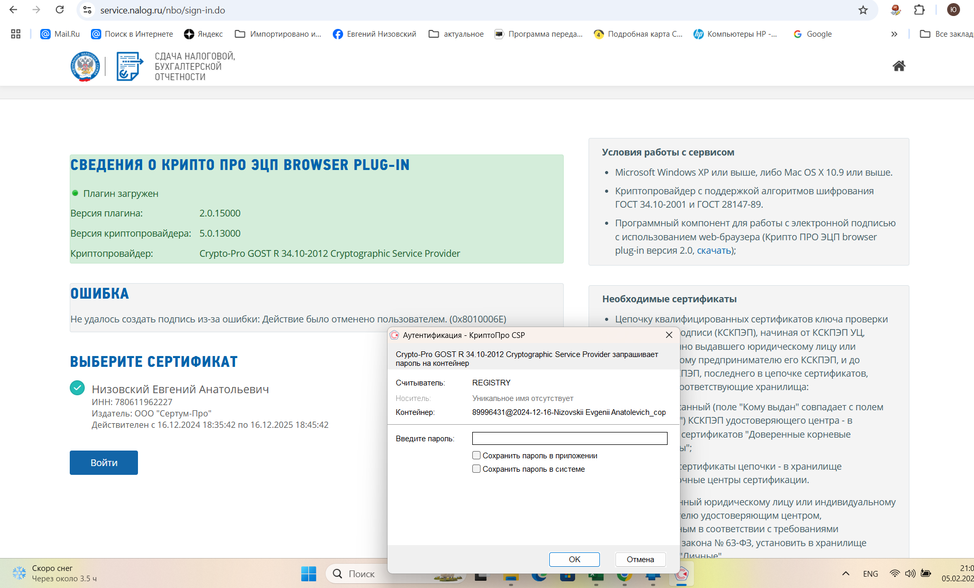
Task: Open Все закладки folder
Action: point(947,34)
